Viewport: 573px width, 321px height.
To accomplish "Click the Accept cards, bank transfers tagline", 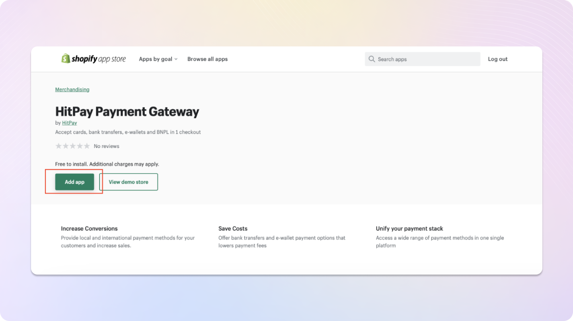I will (128, 132).
